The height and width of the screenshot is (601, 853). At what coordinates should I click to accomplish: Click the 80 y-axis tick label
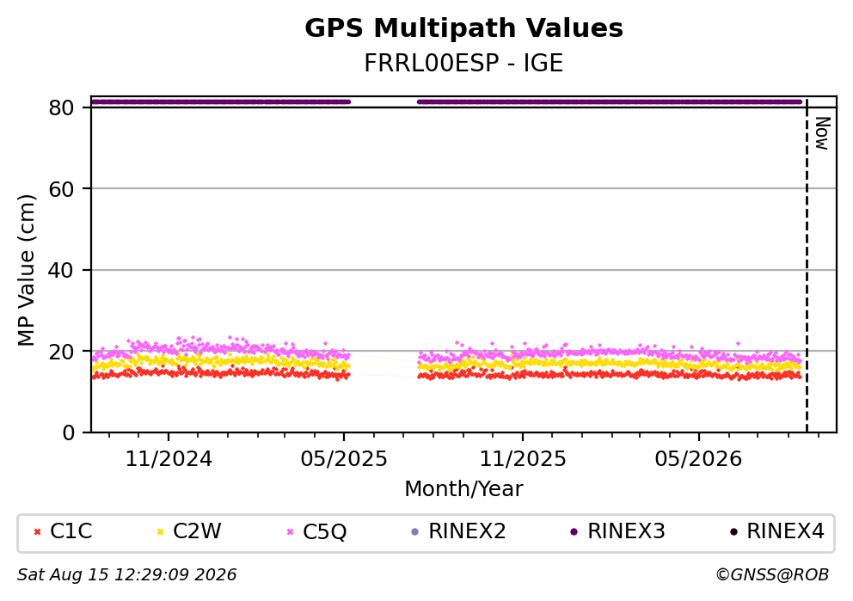[x=61, y=107]
